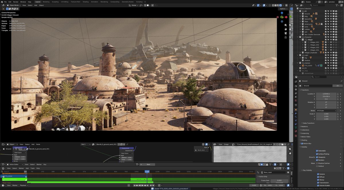Open viewport Options dropdown button
The image size is (344, 190).
click(x=283, y=9)
